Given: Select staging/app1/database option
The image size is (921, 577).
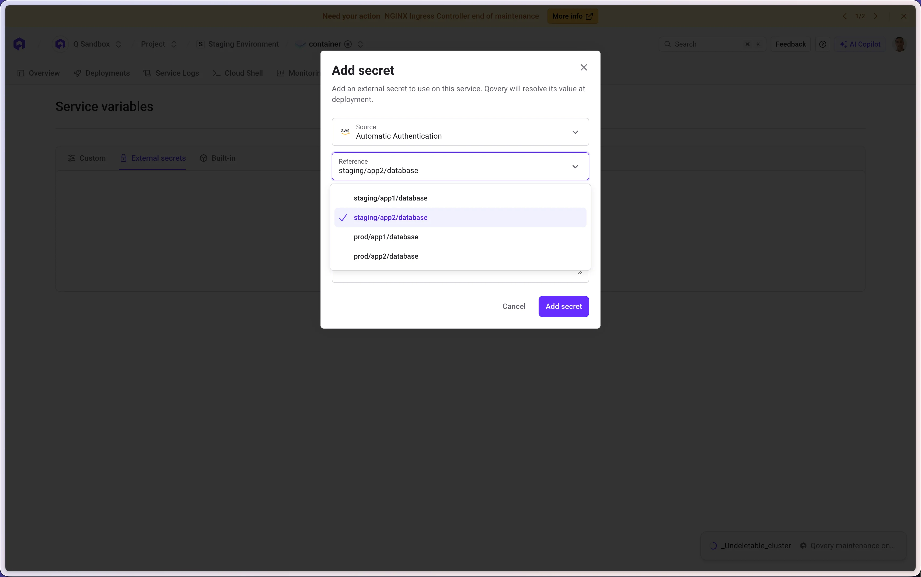Looking at the screenshot, I should tap(460, 198).
